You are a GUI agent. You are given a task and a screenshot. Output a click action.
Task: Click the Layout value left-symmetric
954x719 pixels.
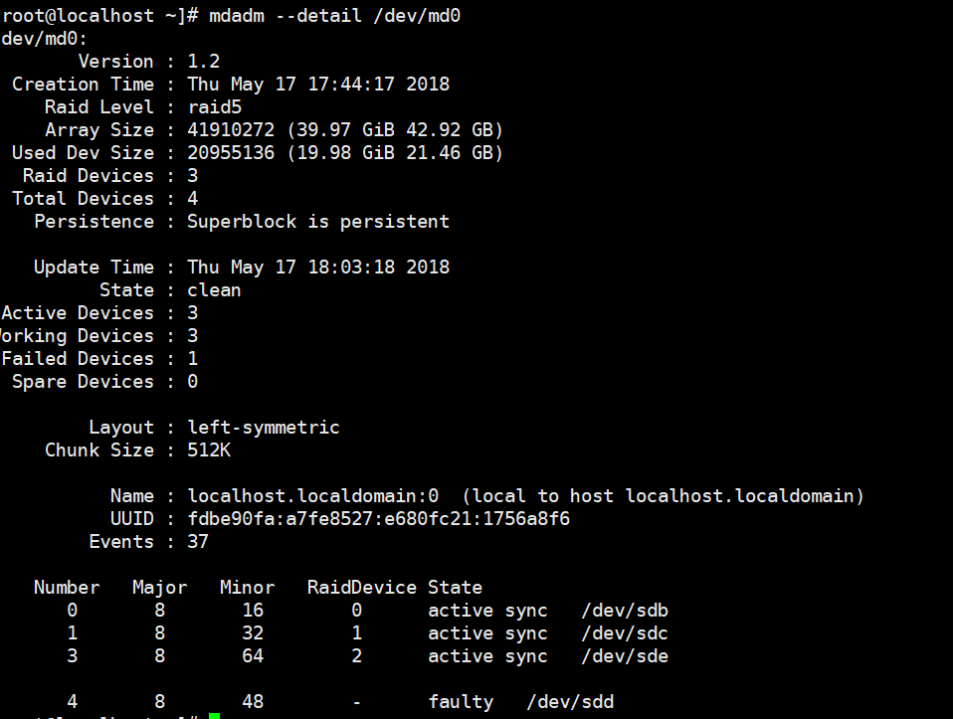[x=264, y=427]
